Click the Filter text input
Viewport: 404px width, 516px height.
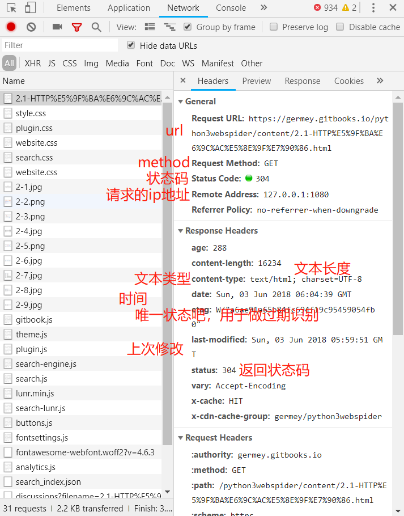point(60,45)
